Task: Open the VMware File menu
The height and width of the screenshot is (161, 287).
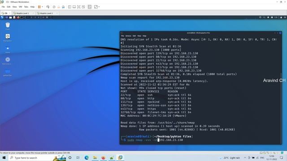Action: 3,7
